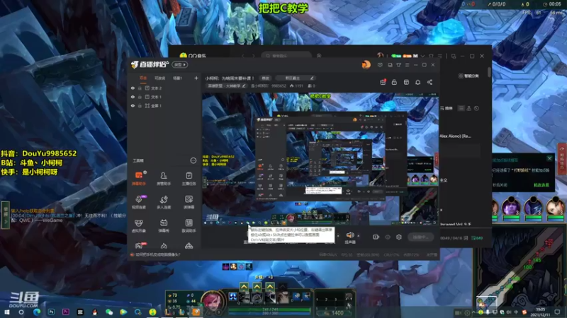Click the stream preview area
The width and height of the screenshot is (567, 318).
click(x=320, y=159)
